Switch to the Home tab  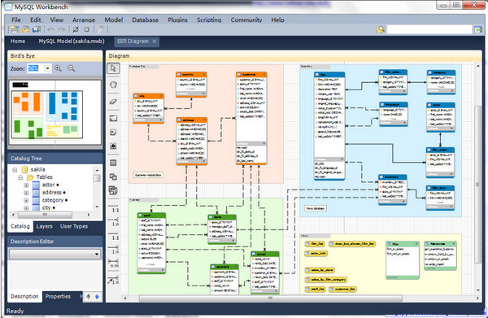point(18,41)
